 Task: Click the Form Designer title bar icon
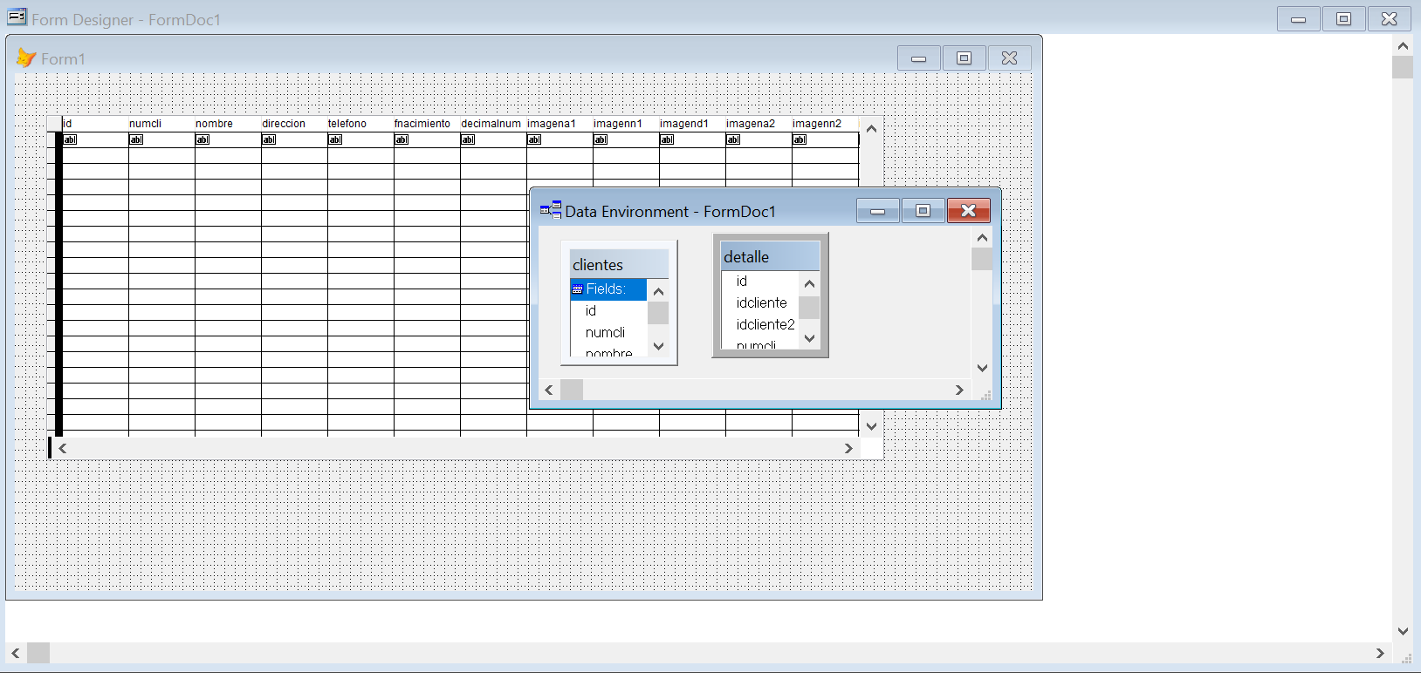click(x=17, y=17)
